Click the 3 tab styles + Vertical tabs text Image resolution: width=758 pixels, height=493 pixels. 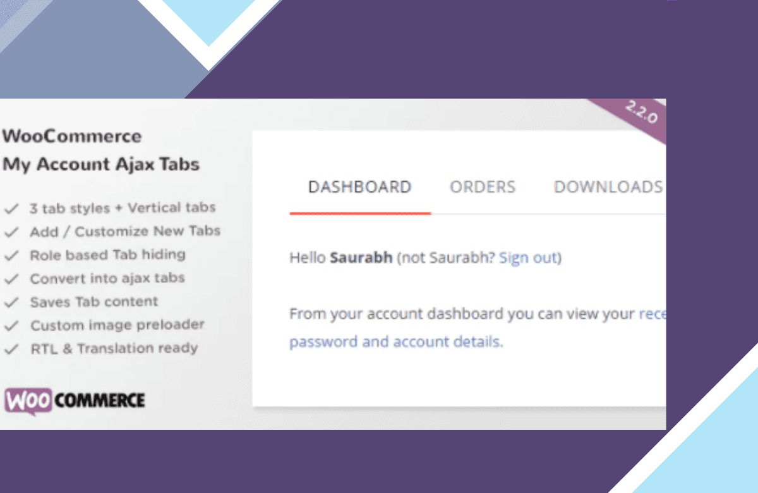[x=123, y=208]
